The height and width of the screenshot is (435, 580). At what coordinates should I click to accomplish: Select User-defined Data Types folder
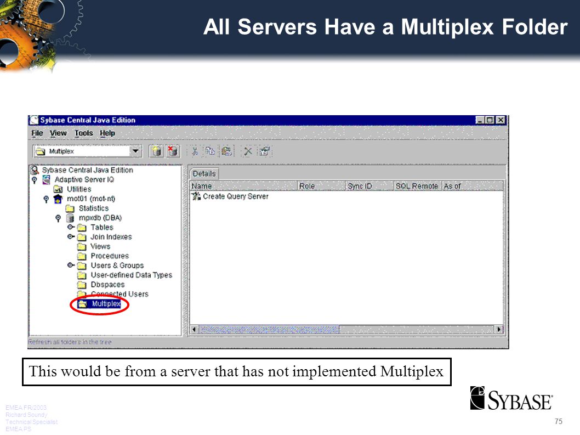132,275
